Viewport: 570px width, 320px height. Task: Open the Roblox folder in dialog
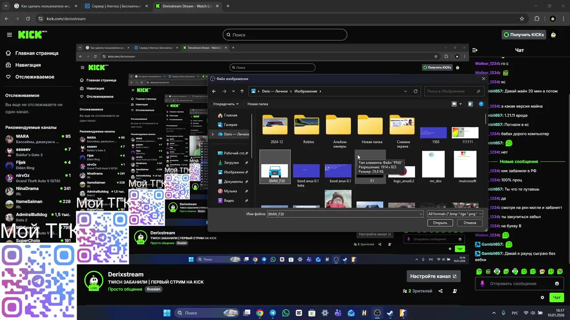click(309, 129)
